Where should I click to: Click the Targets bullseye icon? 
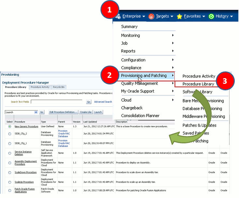151,16
